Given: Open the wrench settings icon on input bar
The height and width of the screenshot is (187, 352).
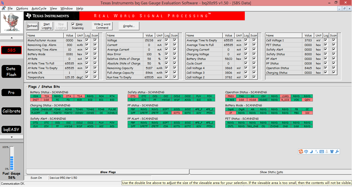Looking at the screenshot, I should click(337, 152).
